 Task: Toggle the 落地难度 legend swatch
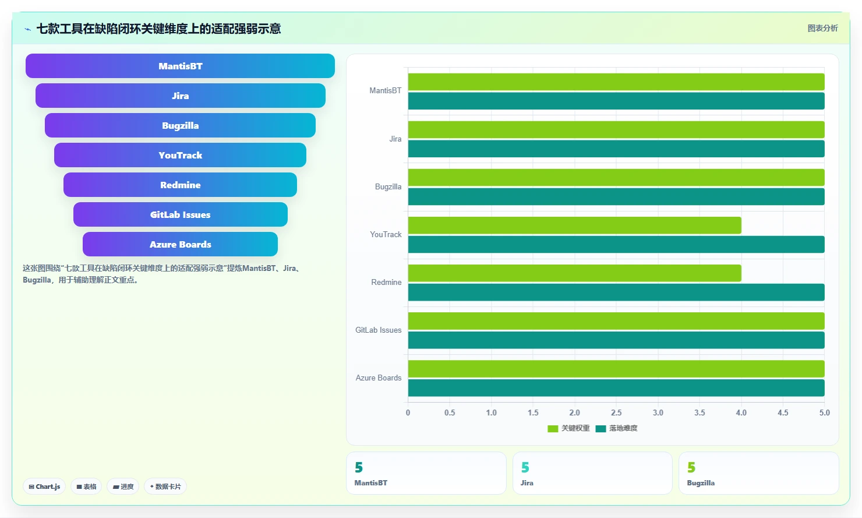pos(600,428)
